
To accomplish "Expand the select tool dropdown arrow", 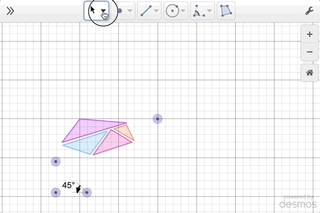I will point(103,11).
